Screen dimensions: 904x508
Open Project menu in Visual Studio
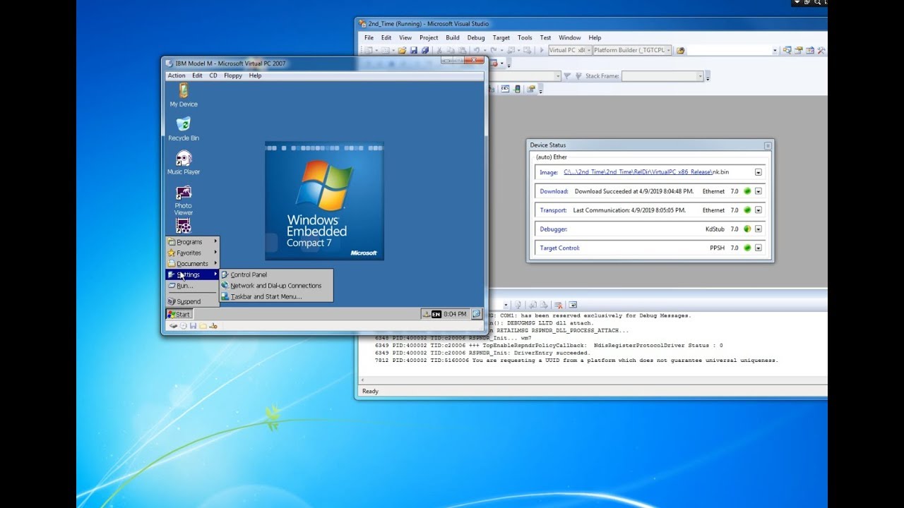(429, 37)
